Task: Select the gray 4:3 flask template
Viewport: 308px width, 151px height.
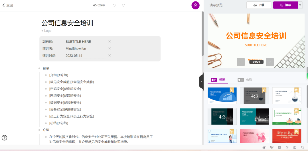Action: point(254,96)
